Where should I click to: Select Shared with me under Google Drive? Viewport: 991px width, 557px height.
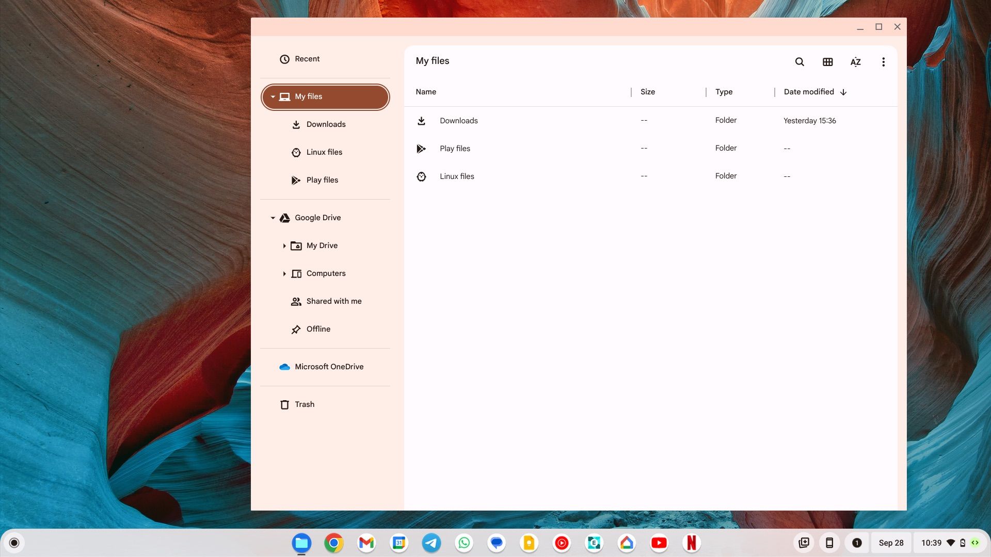point(334,301)
